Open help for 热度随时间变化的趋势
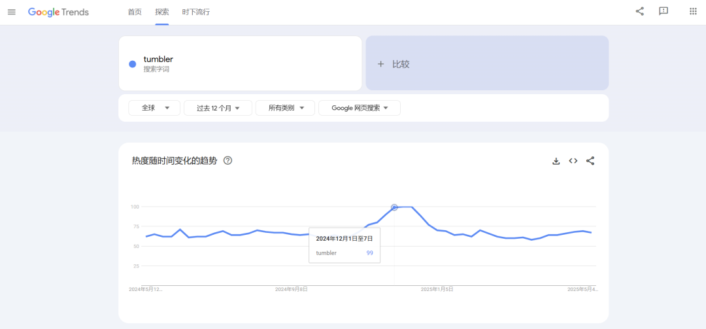The width and height of the screenshot is (706, 329). [x=228, y=160]
